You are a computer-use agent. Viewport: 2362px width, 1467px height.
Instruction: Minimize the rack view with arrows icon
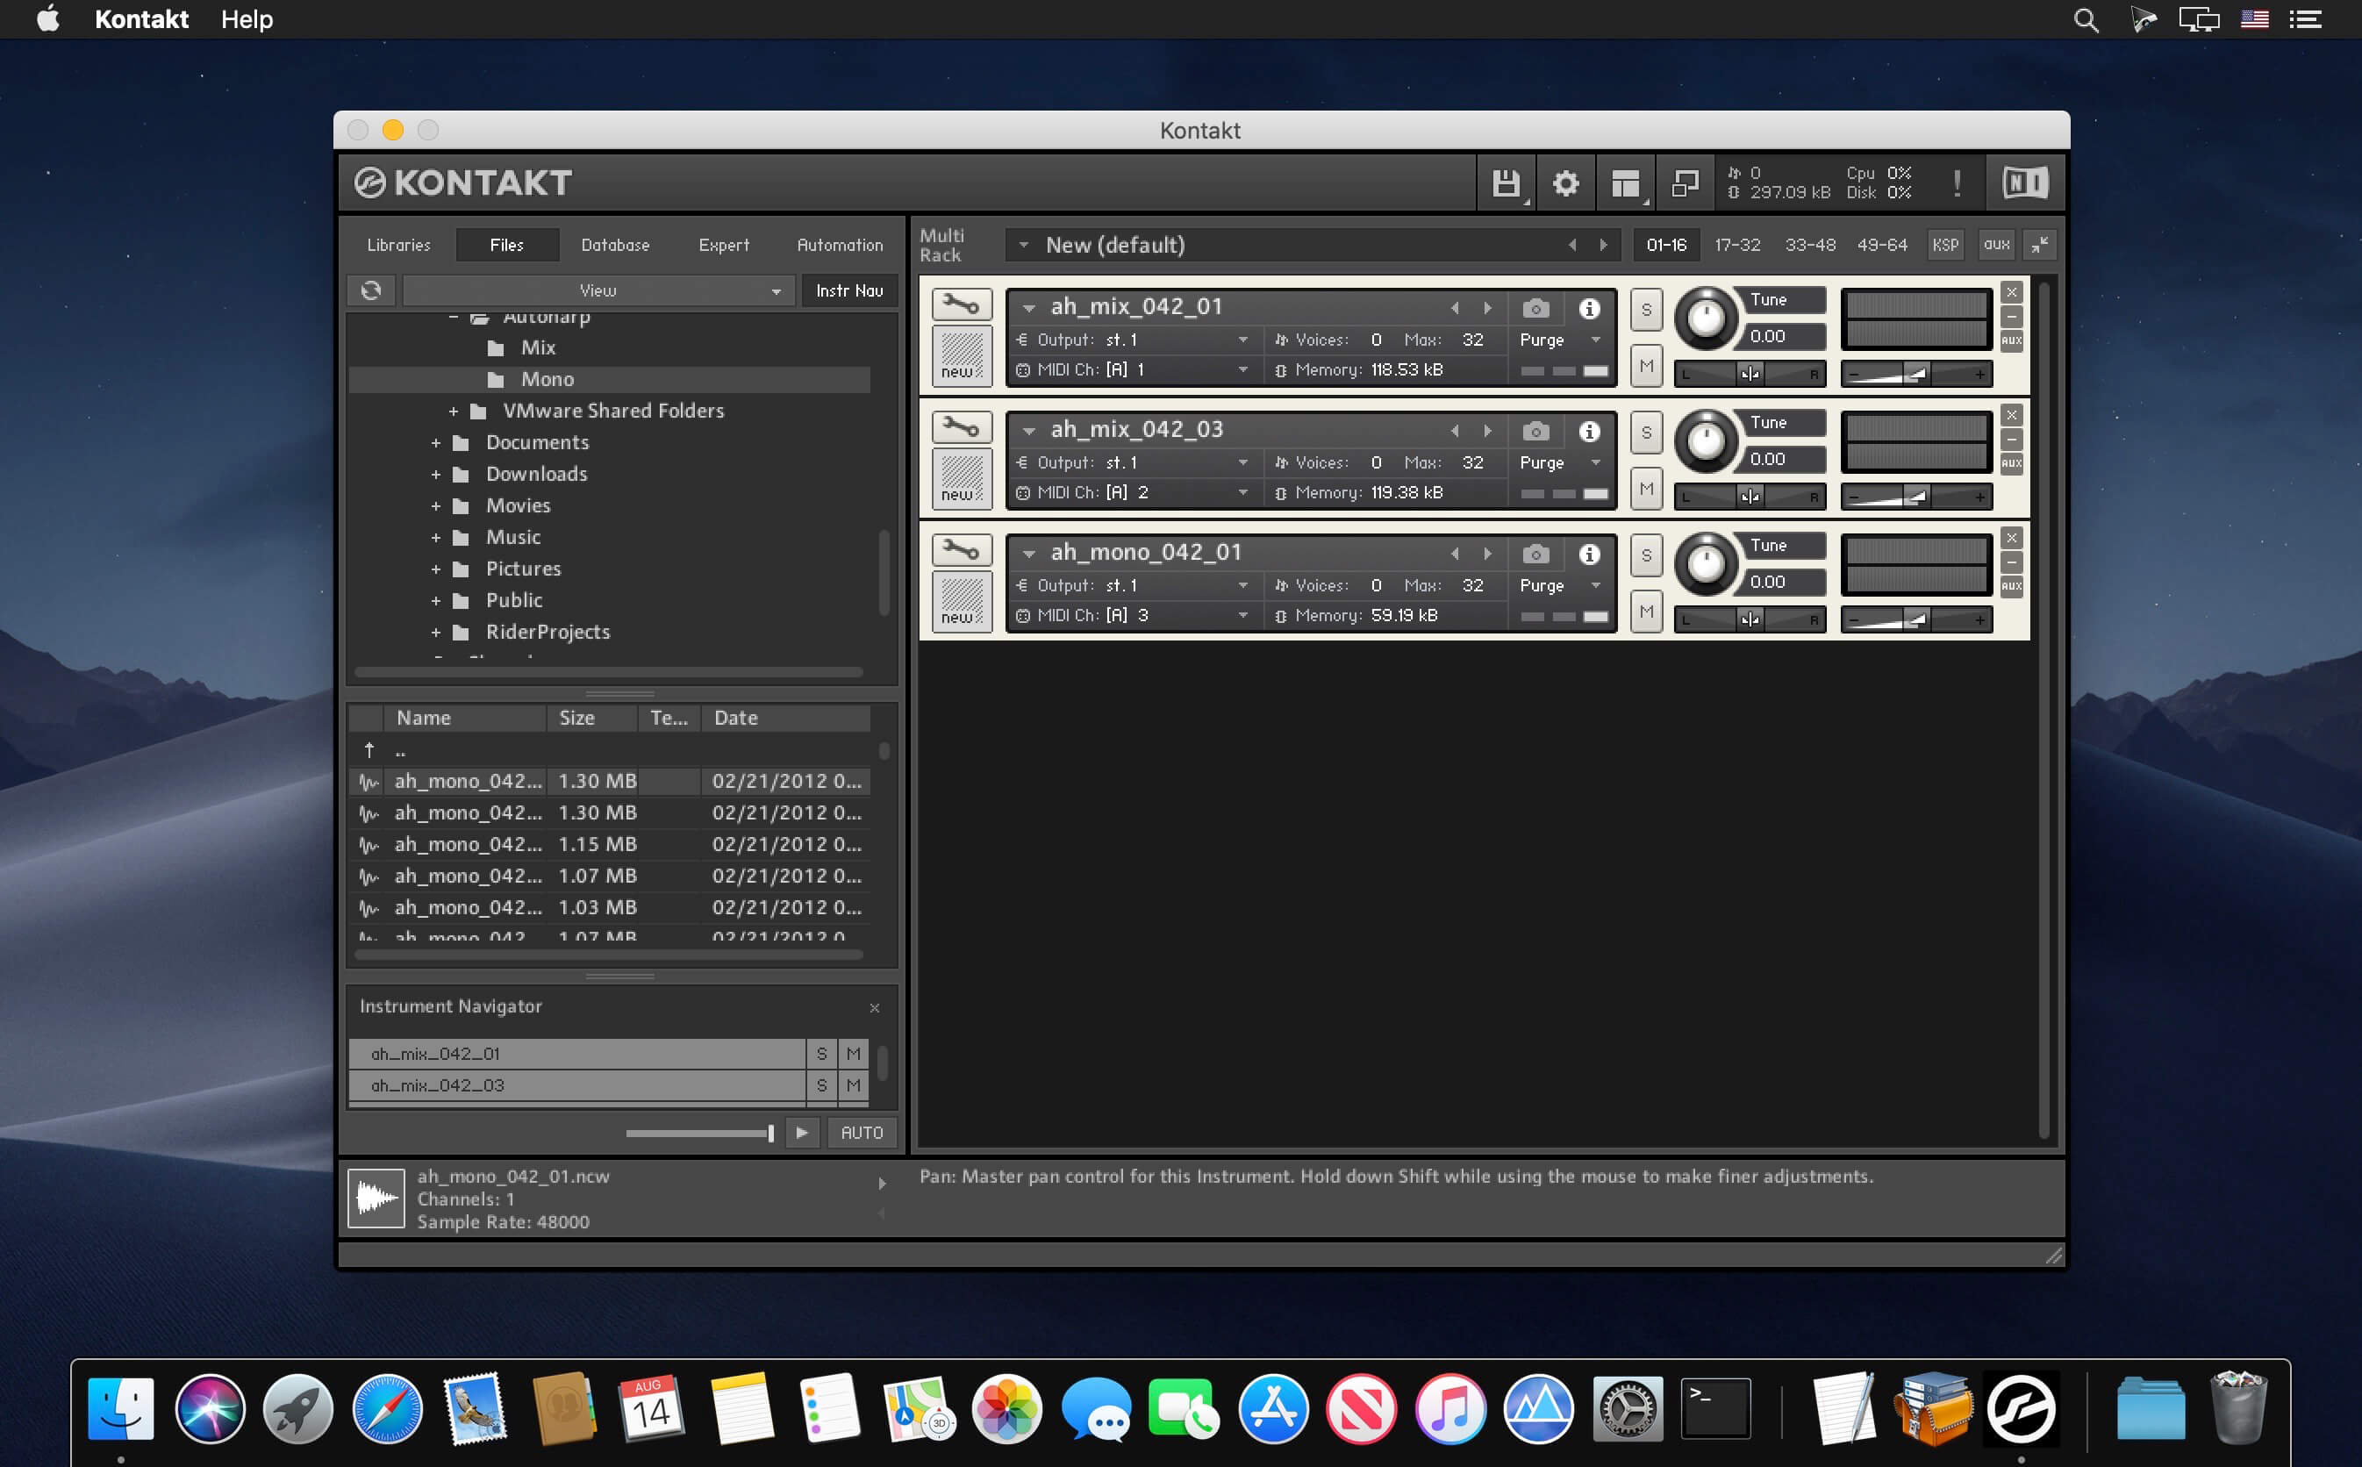pyautogui.click(x=2040, y=245)
